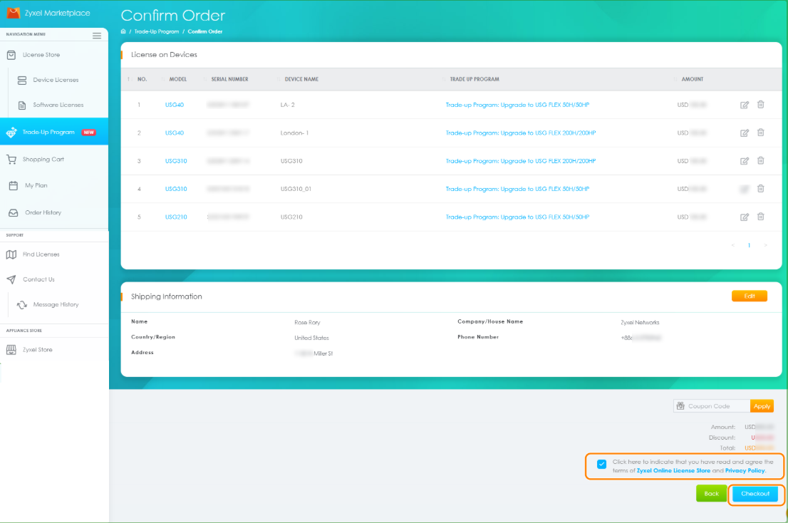Open trade-up program link for London- 1

[521, 133]
